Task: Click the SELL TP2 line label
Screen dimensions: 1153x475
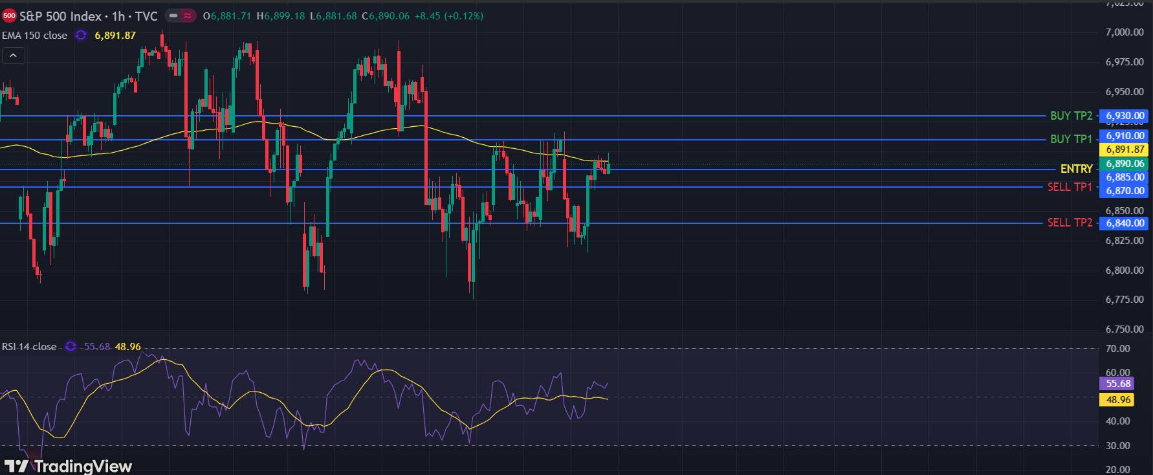Action: tap(1070, 223)
